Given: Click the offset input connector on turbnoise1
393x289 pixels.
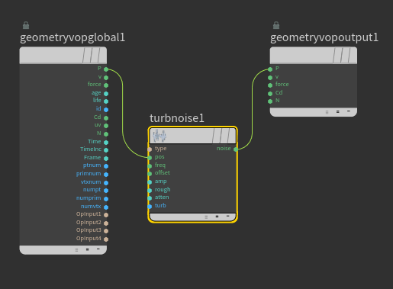Looking at the screenshot, I should [150, 174].
